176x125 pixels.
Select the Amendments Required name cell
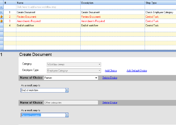(48, 21)
